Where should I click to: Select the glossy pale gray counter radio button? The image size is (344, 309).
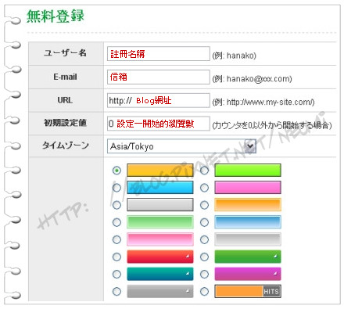[204, 239]
